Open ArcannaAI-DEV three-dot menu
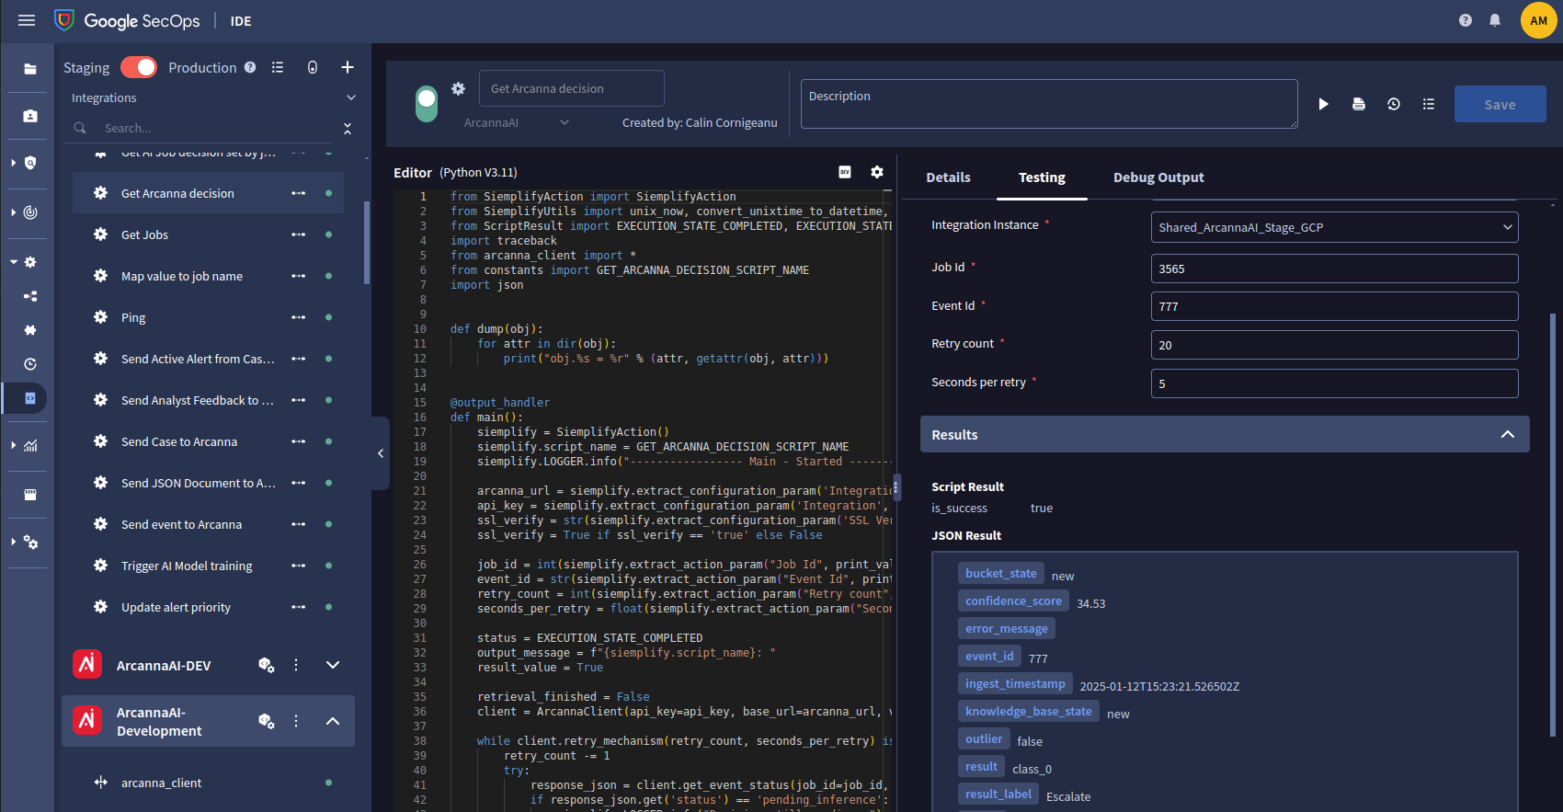The height and width of the screenshot is (812, 1563). tap(296, 665)
